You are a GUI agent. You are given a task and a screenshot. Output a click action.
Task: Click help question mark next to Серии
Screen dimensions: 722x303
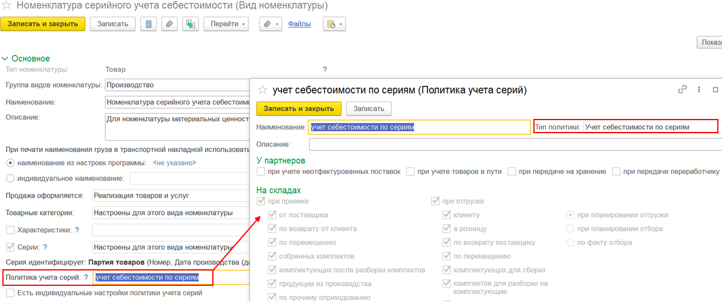pyautogui.click(x=45, y=247)
